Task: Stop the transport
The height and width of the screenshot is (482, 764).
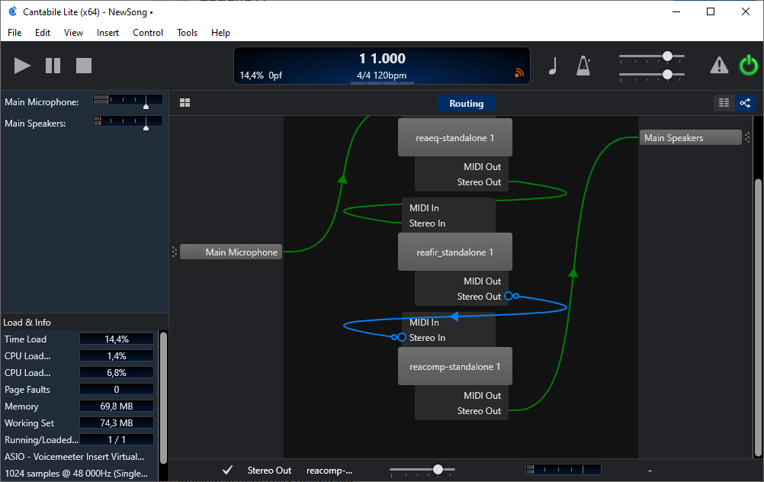Action: point(84,66)
